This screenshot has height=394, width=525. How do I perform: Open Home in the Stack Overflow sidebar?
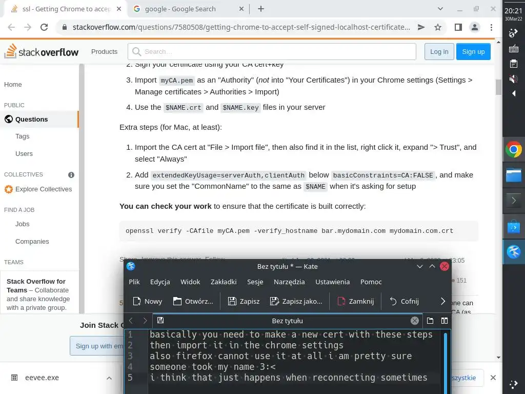click(x=13, y=85)
